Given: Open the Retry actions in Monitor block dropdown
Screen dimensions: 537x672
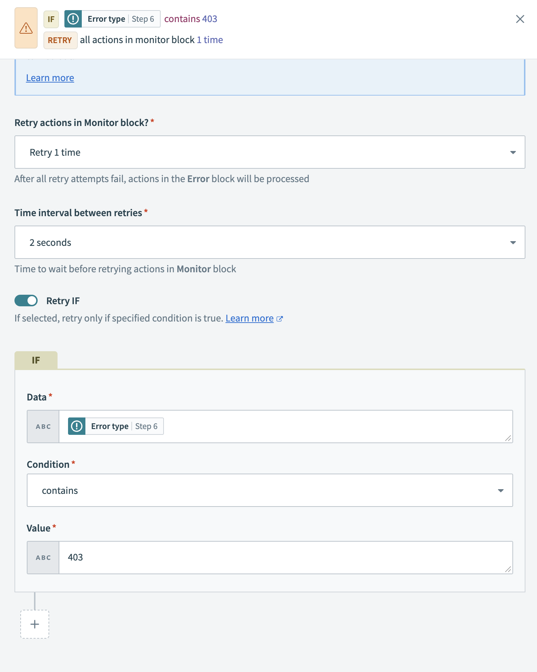Looking at the screenshot, I should click(270, 152).
